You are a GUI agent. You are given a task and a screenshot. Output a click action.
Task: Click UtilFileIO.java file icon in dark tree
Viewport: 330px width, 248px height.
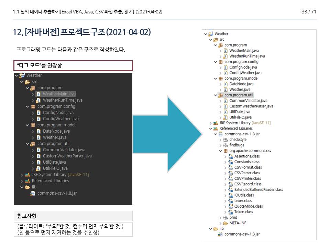[38, 168]
